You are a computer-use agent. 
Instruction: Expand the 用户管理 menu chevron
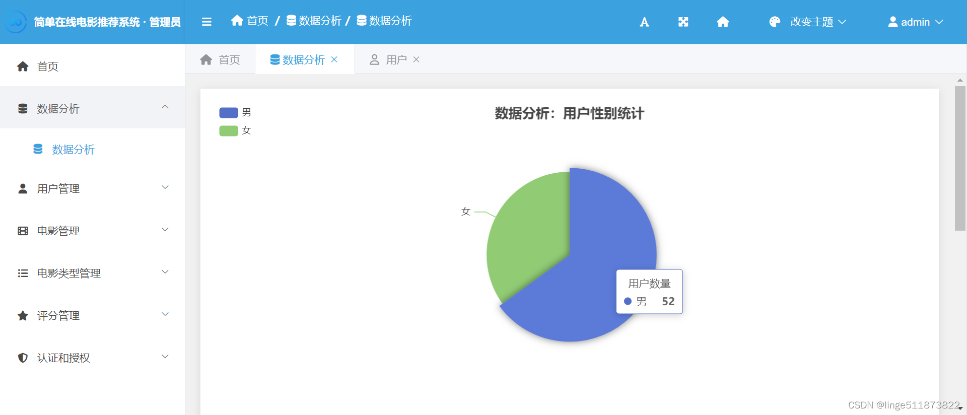(x=165, y=187)
